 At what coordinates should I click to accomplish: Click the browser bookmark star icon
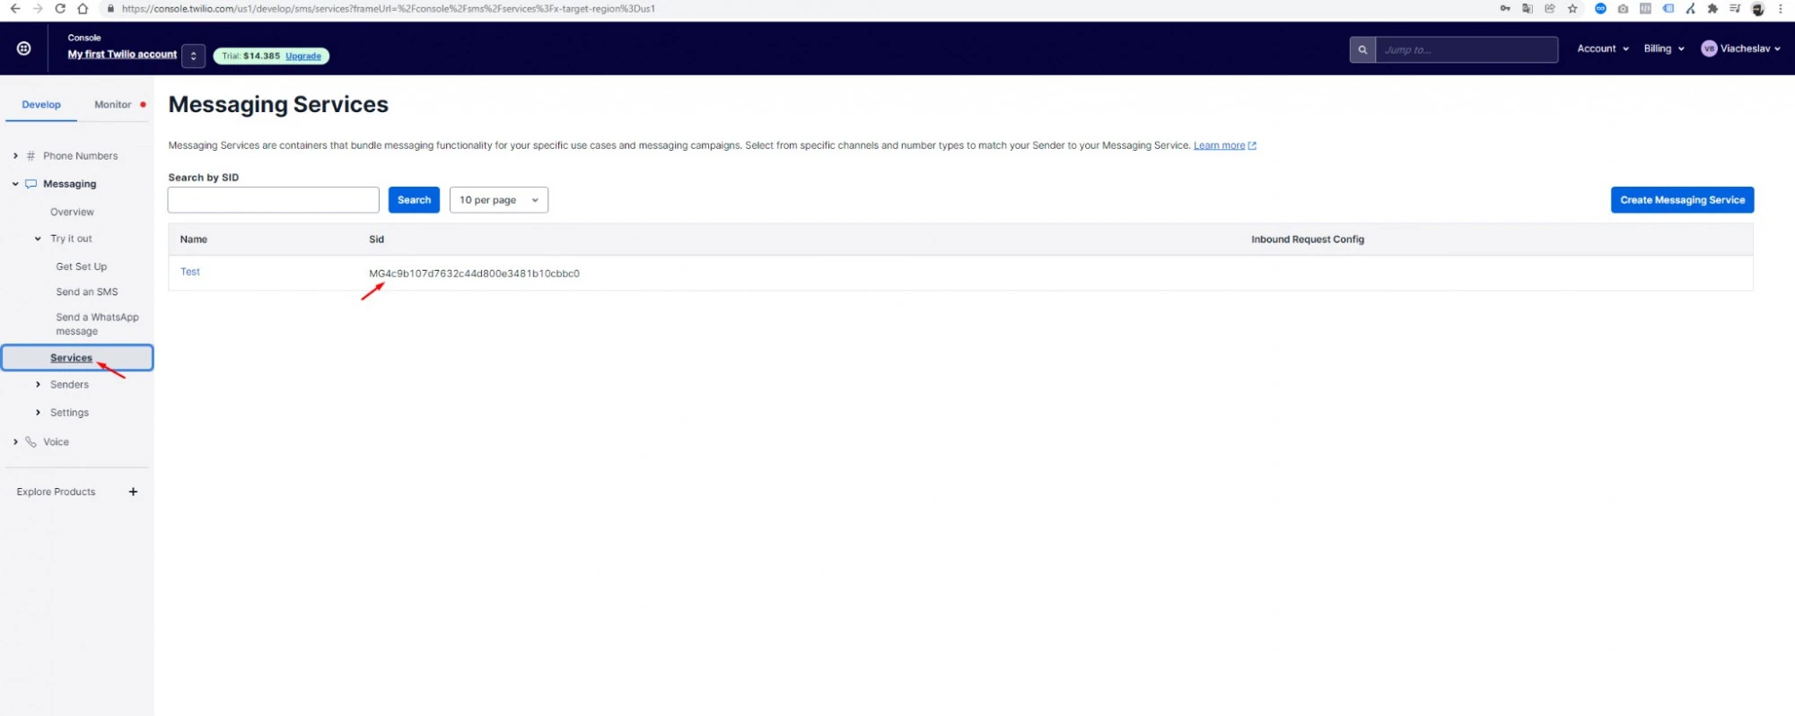point(1572,9)
